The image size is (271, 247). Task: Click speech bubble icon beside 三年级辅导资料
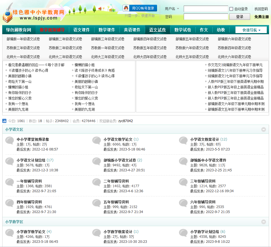click(x=183, y=183)
